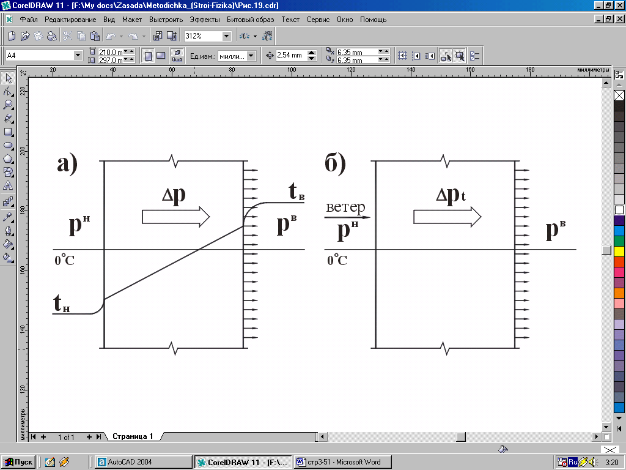Switch to Landscape page orientation
This screenshot has width=626, height=470.
tap(161, 56)
